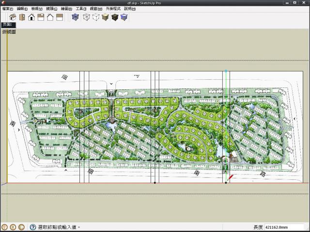The height and width of the screenshot is (232, 310).
Task: Toggle X-ray face style blue cube icon
Action: [x=75, y=17]
